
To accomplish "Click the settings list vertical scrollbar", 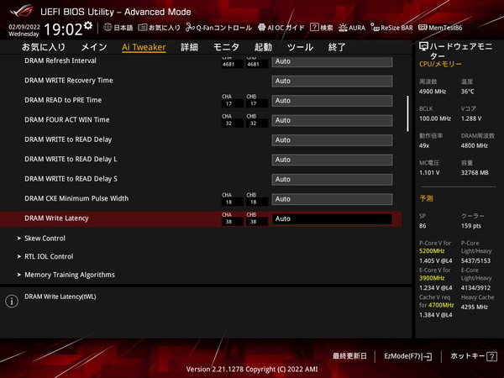I will click(x=408, y=109).
